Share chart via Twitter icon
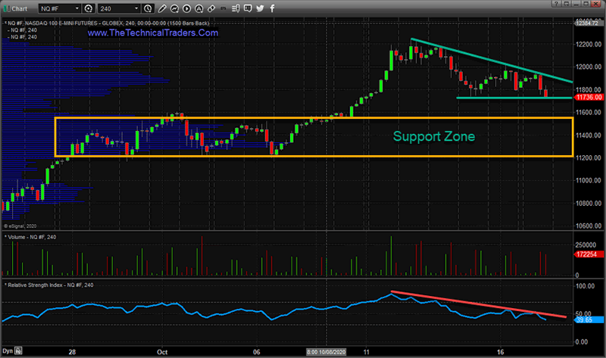The height and width of the screenshot is (358, 606). [260, 8]
